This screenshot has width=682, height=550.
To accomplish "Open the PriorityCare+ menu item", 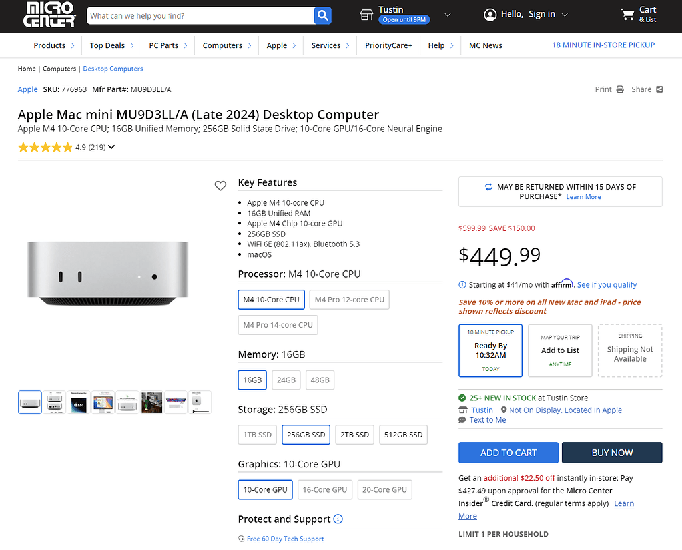I will 388,45.
